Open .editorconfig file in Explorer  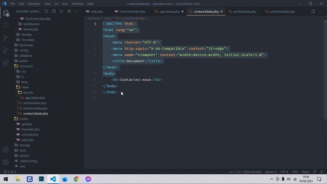coord(29,161)
